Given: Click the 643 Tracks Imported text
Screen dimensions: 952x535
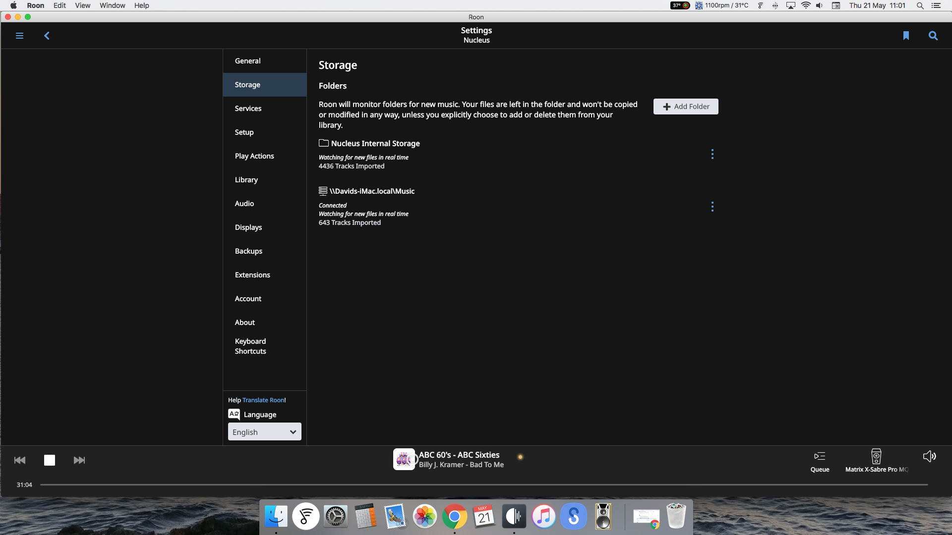Looking at the screenshot, I should pyautogui.click(x=350, y=223).
